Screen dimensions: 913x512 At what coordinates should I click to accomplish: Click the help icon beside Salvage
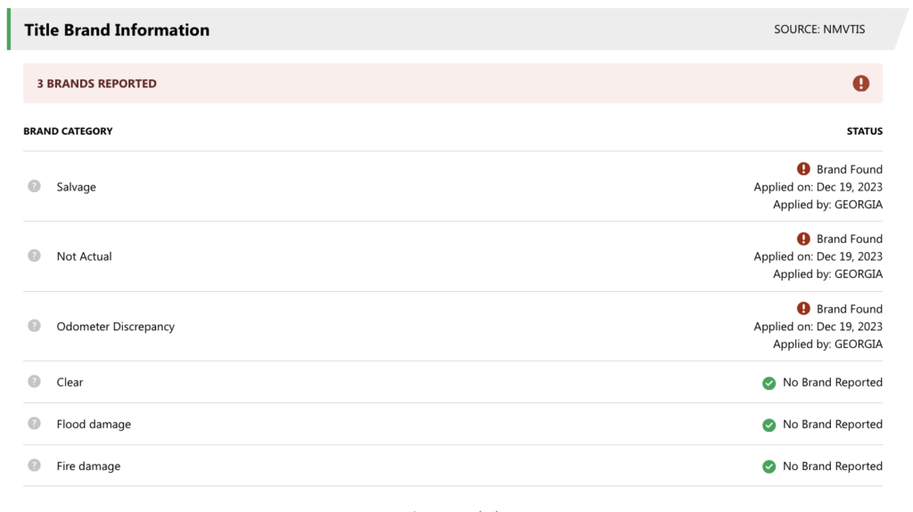coord(35,186)
